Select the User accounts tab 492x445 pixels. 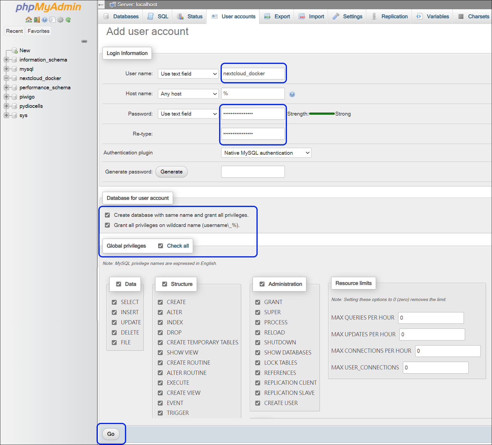[233, 16]
